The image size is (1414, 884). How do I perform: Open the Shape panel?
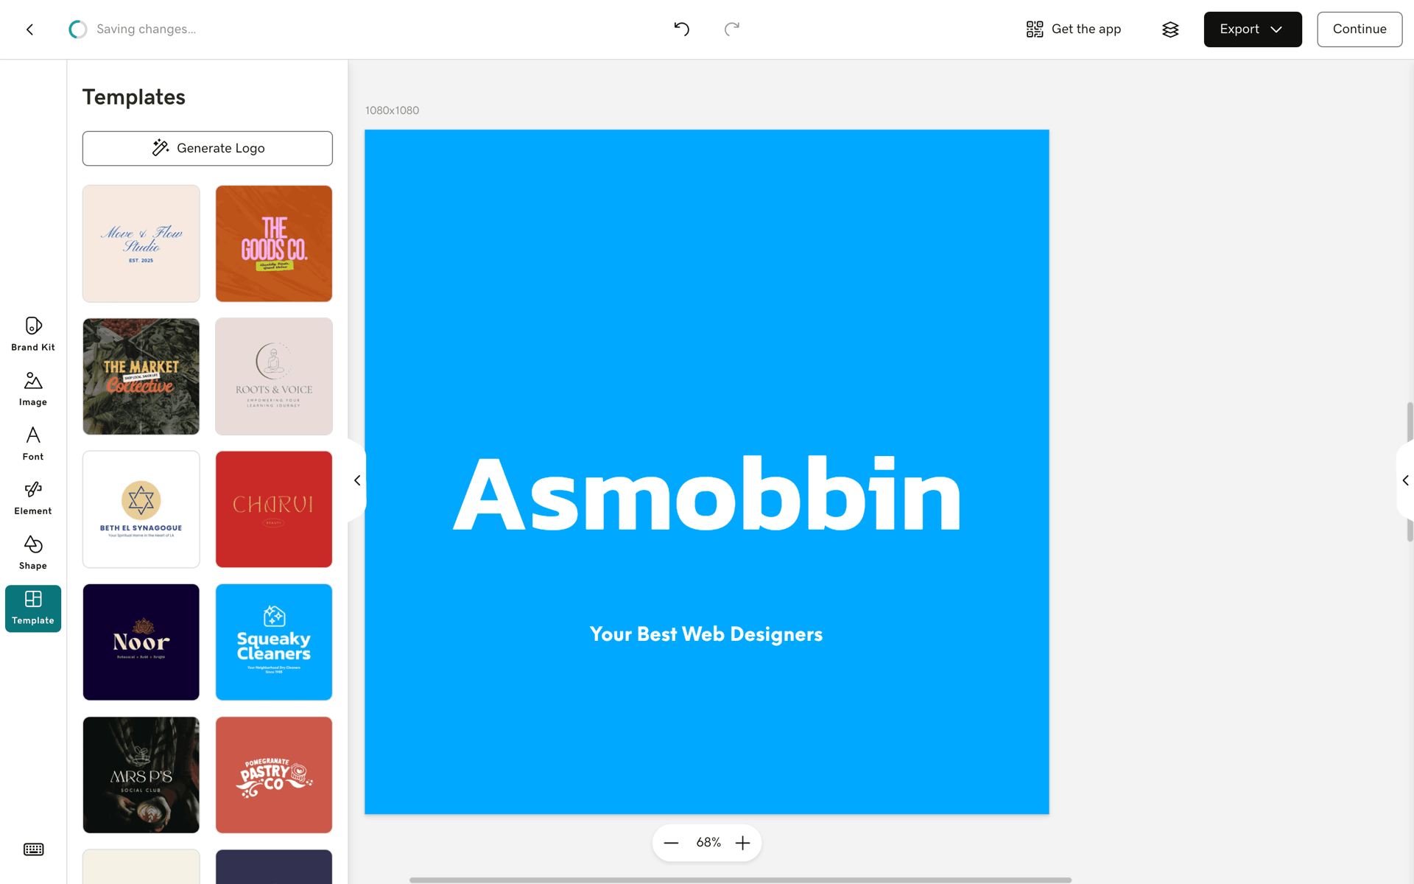point(33,552)
